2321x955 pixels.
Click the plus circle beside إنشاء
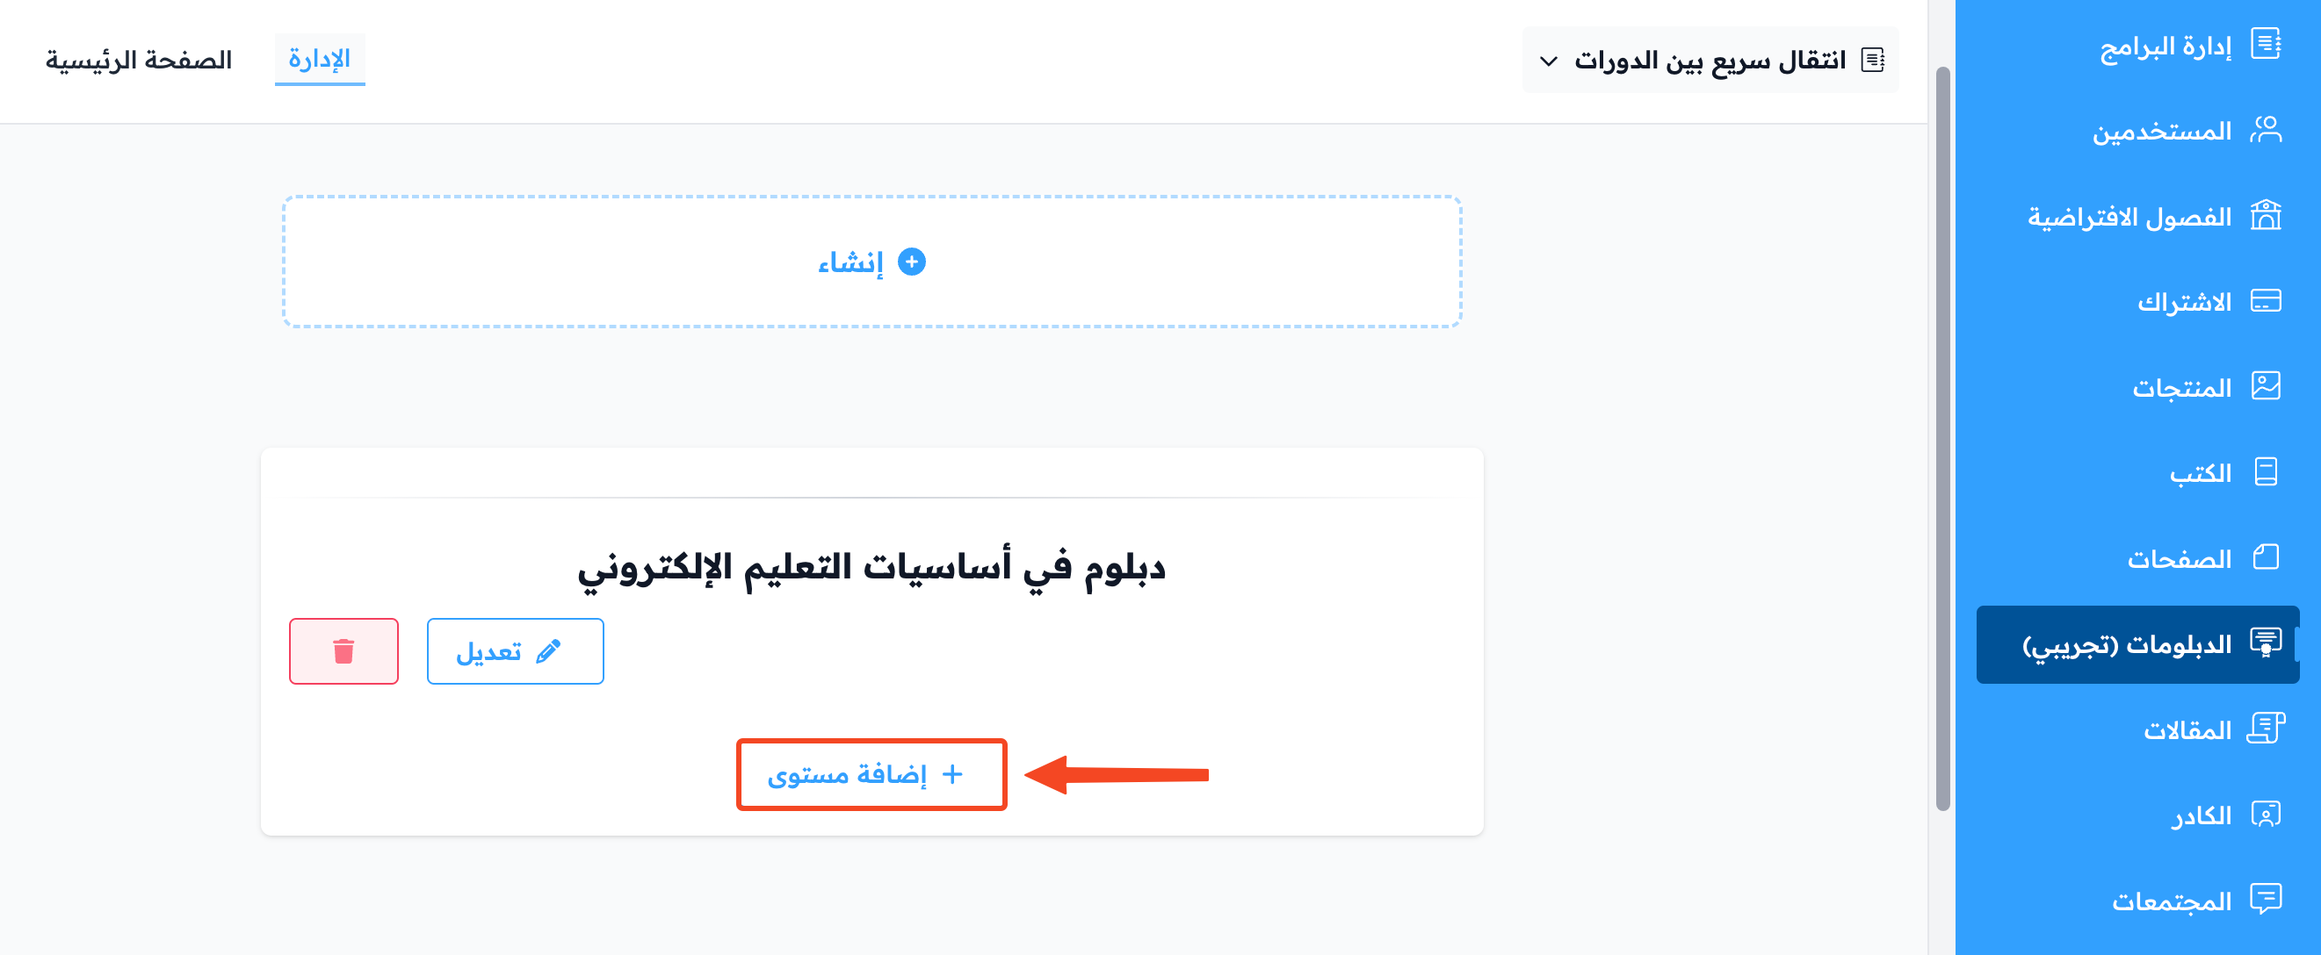(912, 262)
